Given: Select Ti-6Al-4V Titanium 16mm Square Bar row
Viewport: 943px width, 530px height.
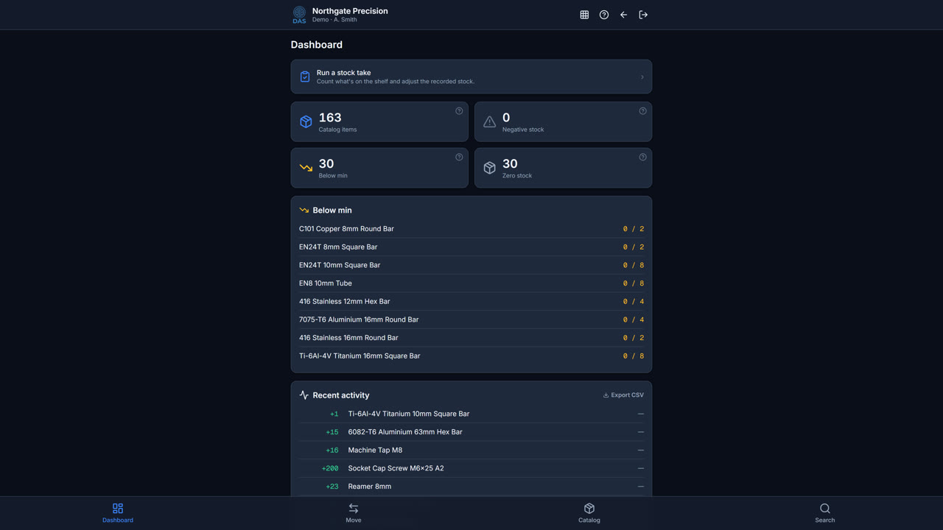Looking at the screenshot, I should click(x=471, y=356).
